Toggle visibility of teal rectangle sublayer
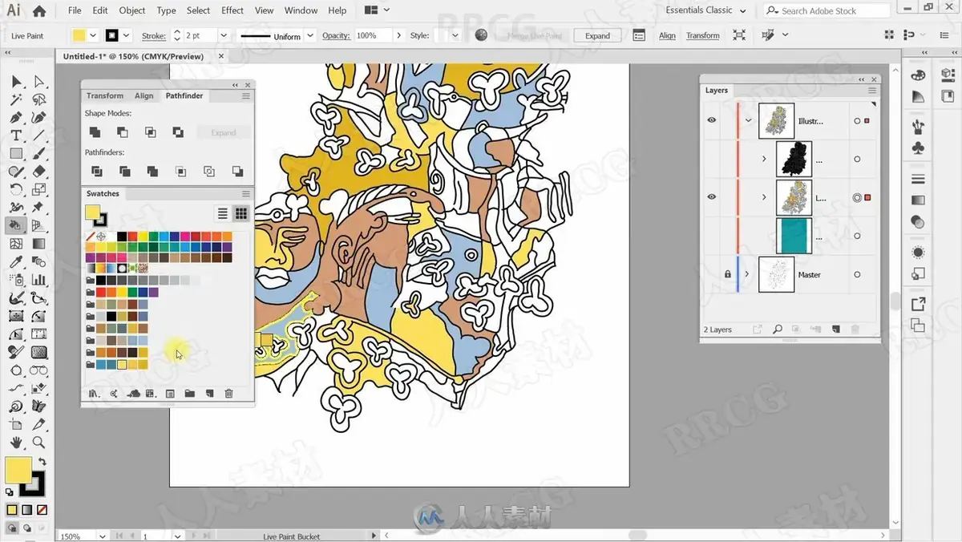Viewport: 962px width, 542px height. pyautogui.click(x=712, y=237)
